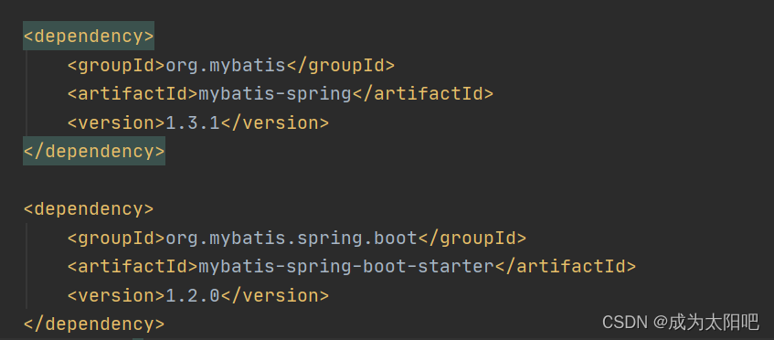
Task: Click the highlighted closing dependency tag
Action: tap(94, 152)
